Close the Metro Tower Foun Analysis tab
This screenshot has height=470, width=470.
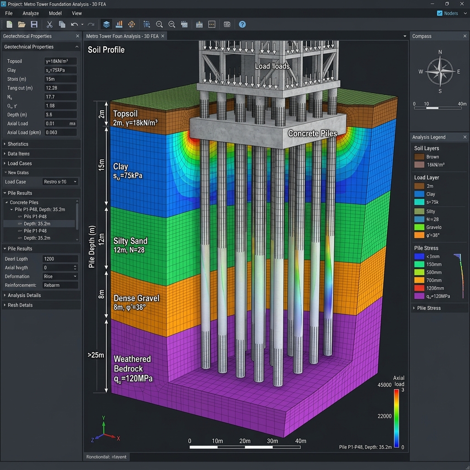point(163,36)
